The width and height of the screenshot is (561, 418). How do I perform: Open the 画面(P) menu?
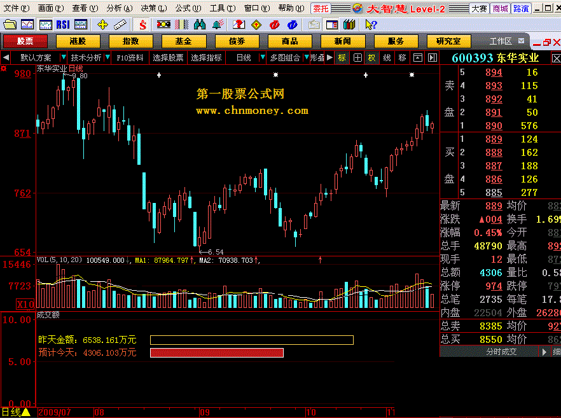click(51, 8)
